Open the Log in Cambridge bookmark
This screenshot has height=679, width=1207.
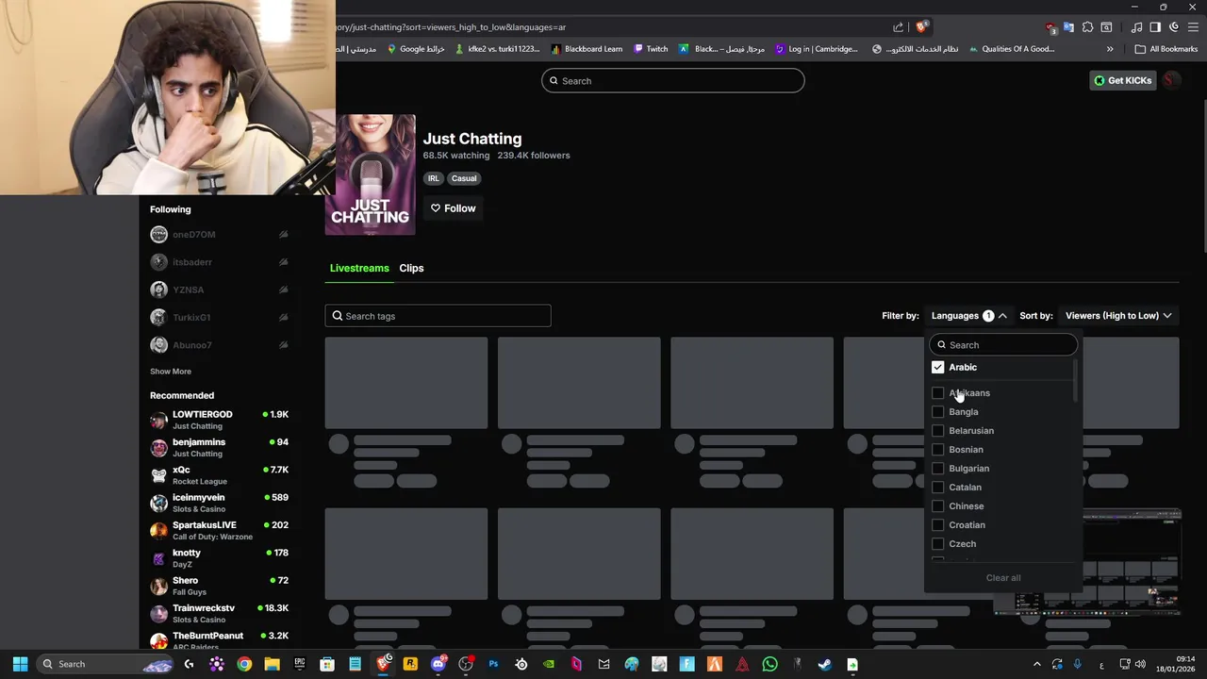tap(817, 49)
